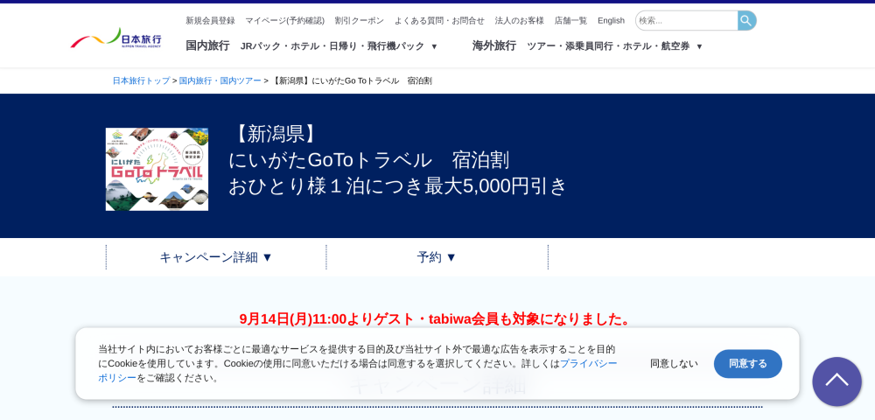Open 割引クーポン link

360,21
